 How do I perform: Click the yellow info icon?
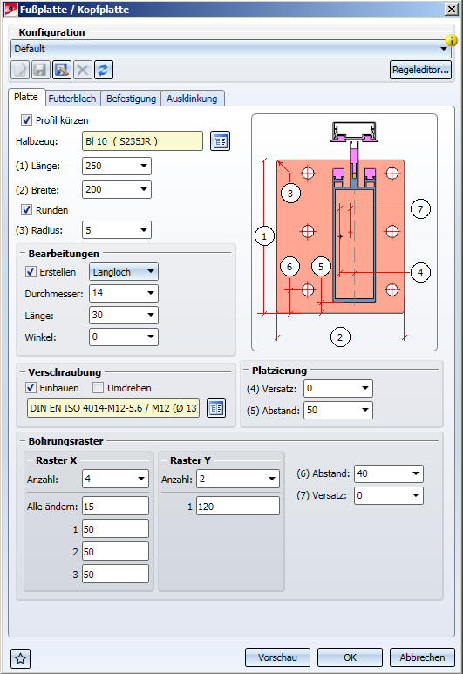(x=451, y=40)
